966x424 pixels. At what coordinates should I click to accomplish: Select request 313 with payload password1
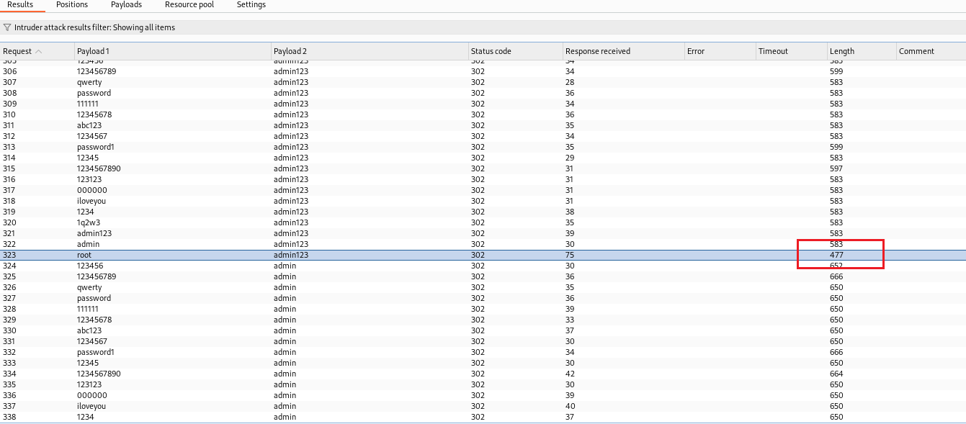tap(95, 147)
